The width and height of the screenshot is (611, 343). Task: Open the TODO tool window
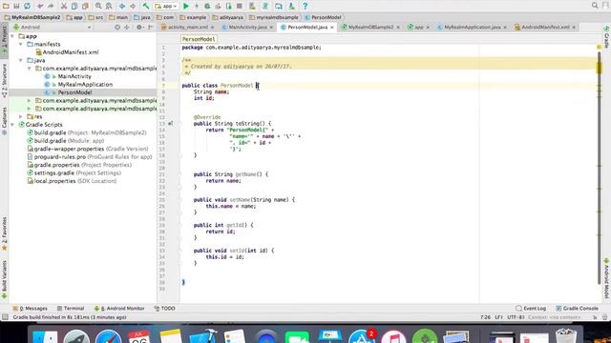click(164, 309)
